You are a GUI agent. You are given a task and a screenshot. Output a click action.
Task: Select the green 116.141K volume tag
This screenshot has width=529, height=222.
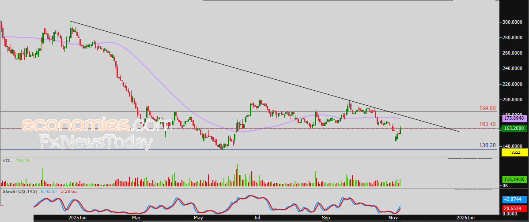(x=515, y=180)
